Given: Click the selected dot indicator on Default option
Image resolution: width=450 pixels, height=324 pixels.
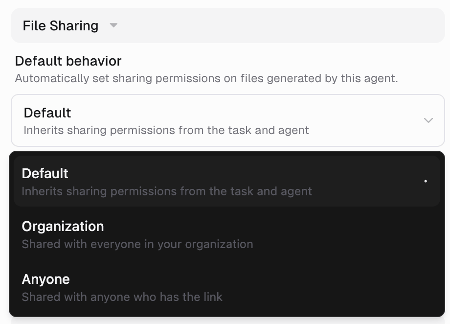Looking at the screenshot, I should click(x=426, y=181).
